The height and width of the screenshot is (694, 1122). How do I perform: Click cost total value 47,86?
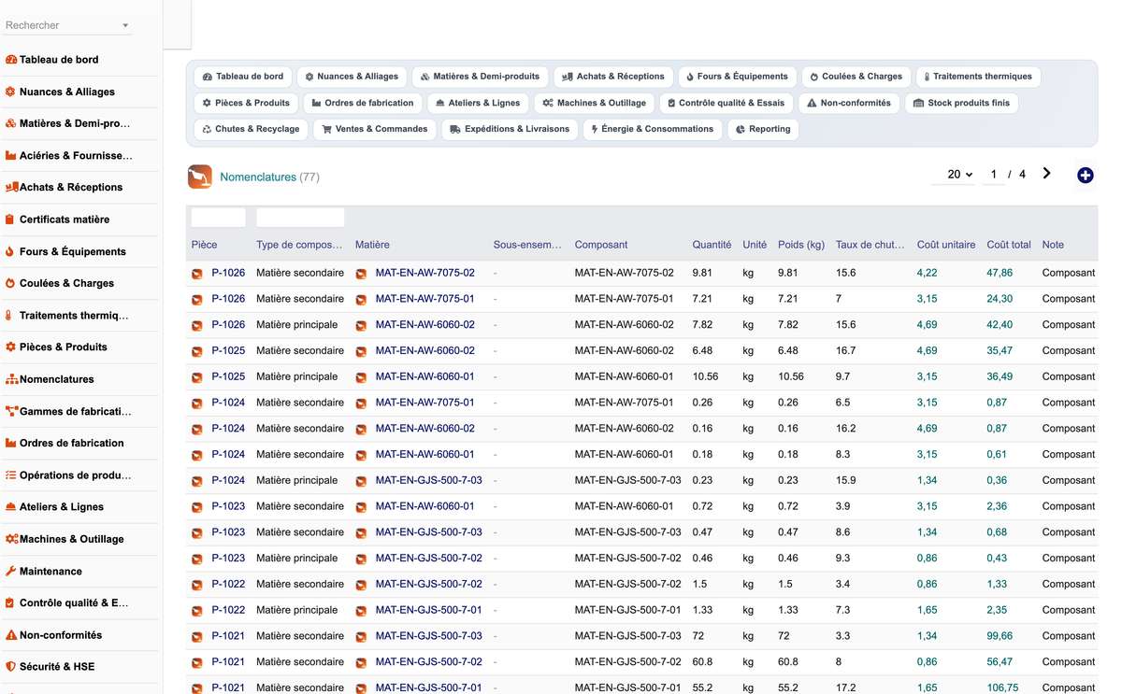tap(1000, 273)
